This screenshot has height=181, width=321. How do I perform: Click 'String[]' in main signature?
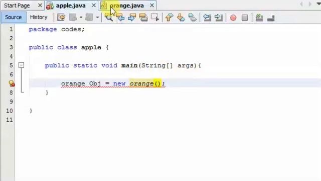[x=157, y=65]
